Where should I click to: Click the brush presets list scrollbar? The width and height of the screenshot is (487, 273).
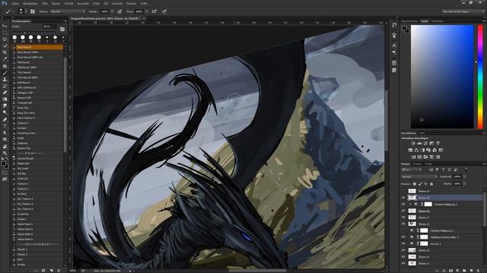pyautogui.click(x=65, y=104)
